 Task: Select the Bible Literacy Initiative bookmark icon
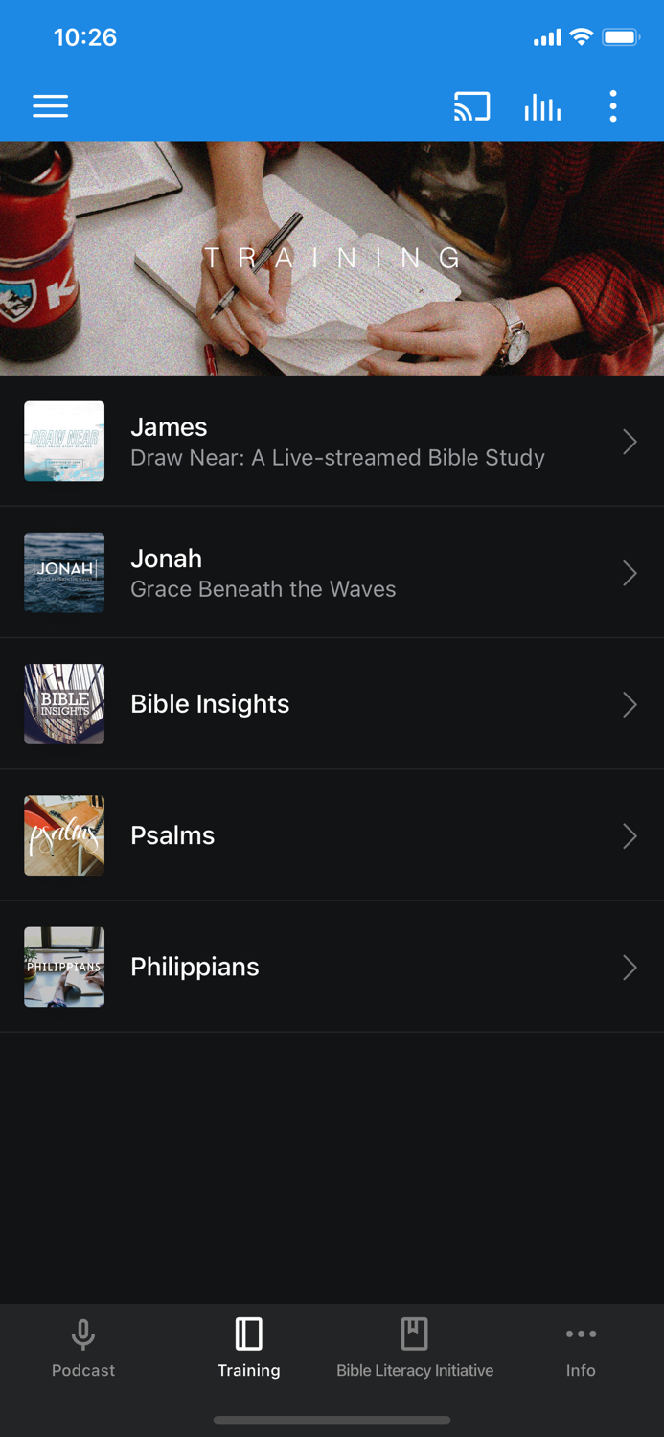pyautogui.click(x=415, y=1334)
